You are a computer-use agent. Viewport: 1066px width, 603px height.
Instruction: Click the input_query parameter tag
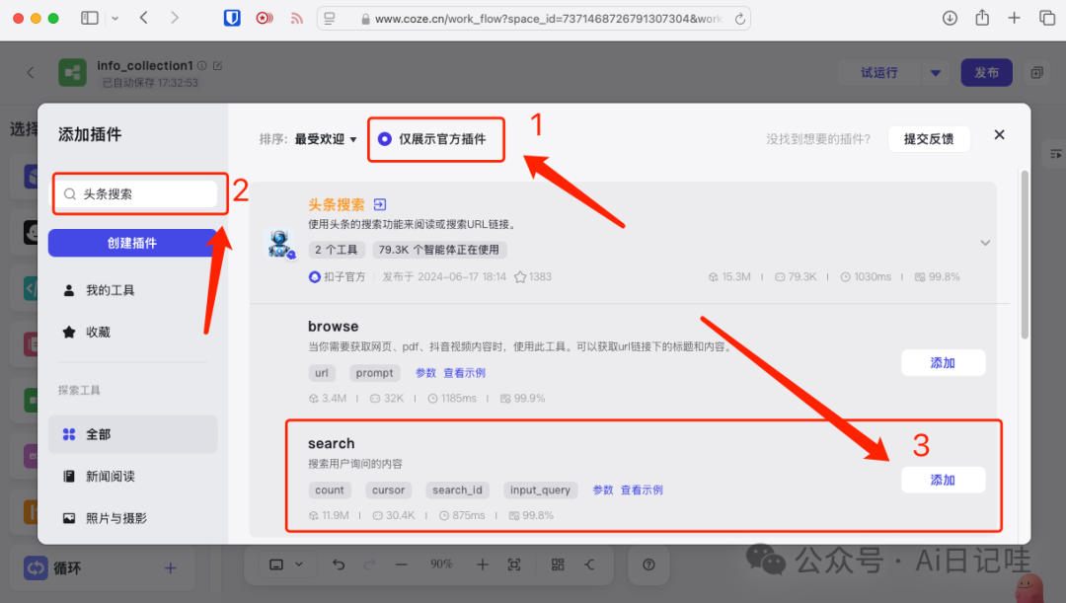point(541,490)
